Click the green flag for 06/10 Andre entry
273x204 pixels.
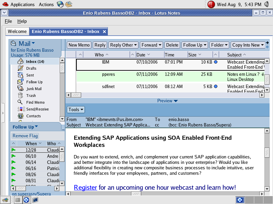13,156
